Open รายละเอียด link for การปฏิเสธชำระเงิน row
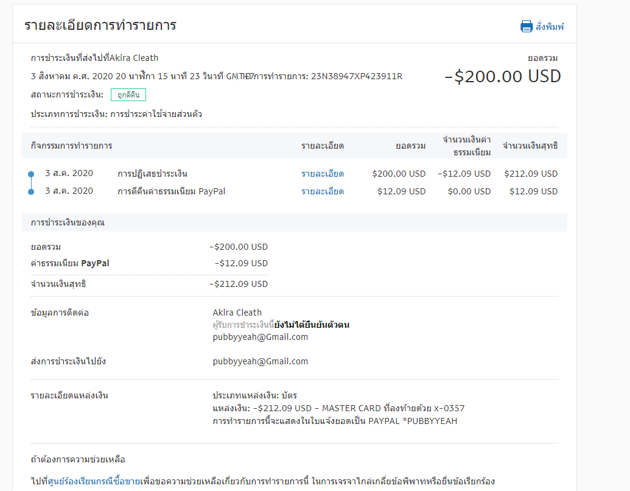The width and height of the screenshot is (630, 491). coord(323,174)
